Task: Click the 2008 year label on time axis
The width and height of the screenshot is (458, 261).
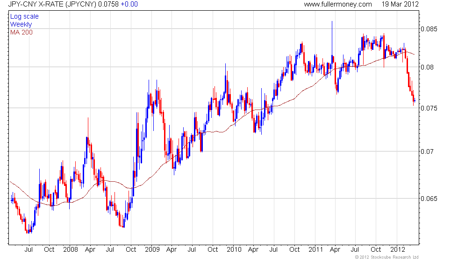Action: point(71,250)
